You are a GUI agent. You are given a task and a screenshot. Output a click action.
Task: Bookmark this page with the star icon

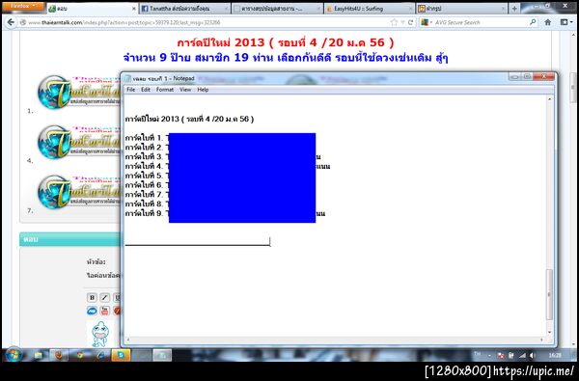(394, 22)
